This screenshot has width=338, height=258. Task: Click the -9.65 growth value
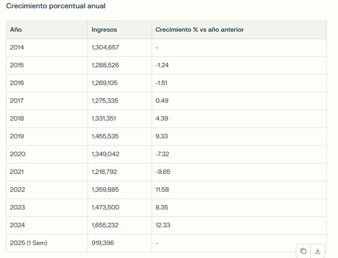(163, 172)
